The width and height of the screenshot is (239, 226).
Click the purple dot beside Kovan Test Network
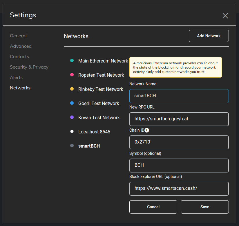click(72, 117)
